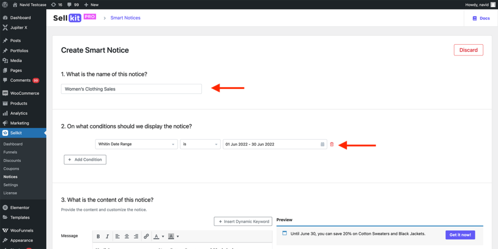Toggle italic formatting in message editor

[107, 236]
